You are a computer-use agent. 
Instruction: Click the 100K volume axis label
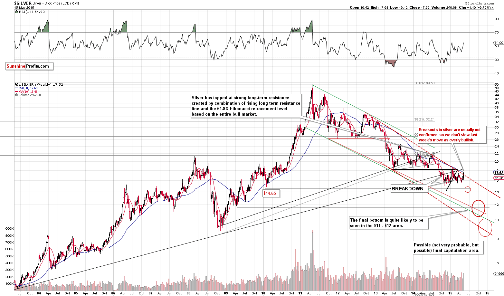point(9,284)
